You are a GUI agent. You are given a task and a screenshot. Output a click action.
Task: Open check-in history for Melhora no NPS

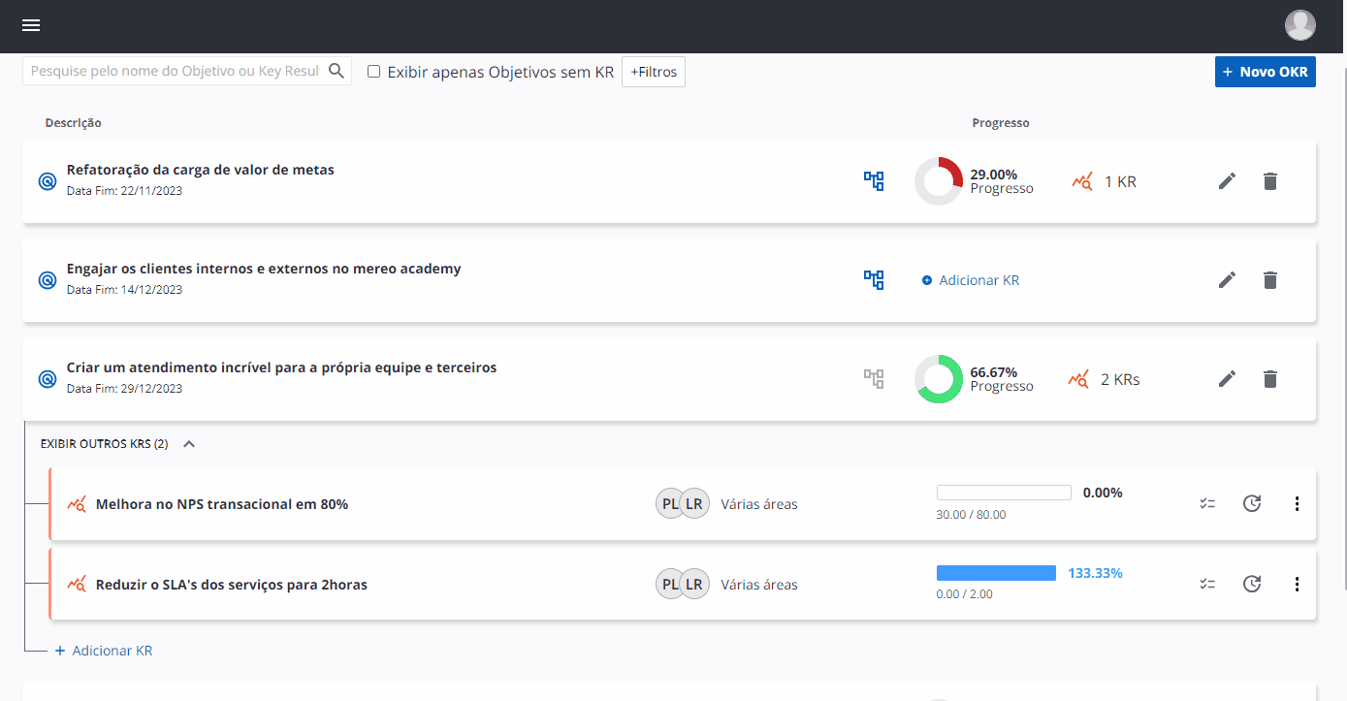[x=1252, y=503]
